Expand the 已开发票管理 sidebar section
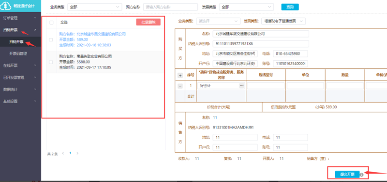 20,78
